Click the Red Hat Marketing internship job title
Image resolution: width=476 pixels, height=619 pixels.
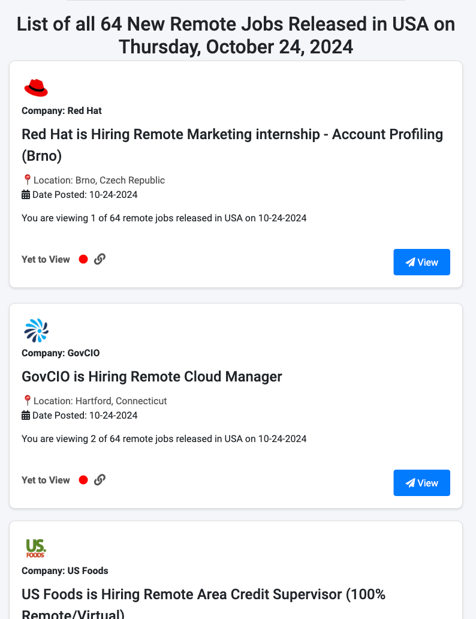click(x=232, y=144)
